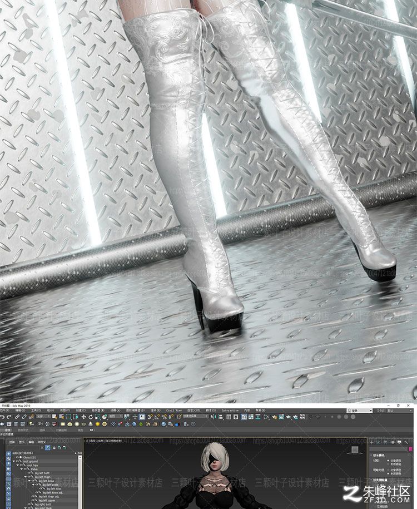Toggle the Percent Snap icon
The width and height of the screenshot is (417, 509).
pyautogui.click(x=165, y=417)
